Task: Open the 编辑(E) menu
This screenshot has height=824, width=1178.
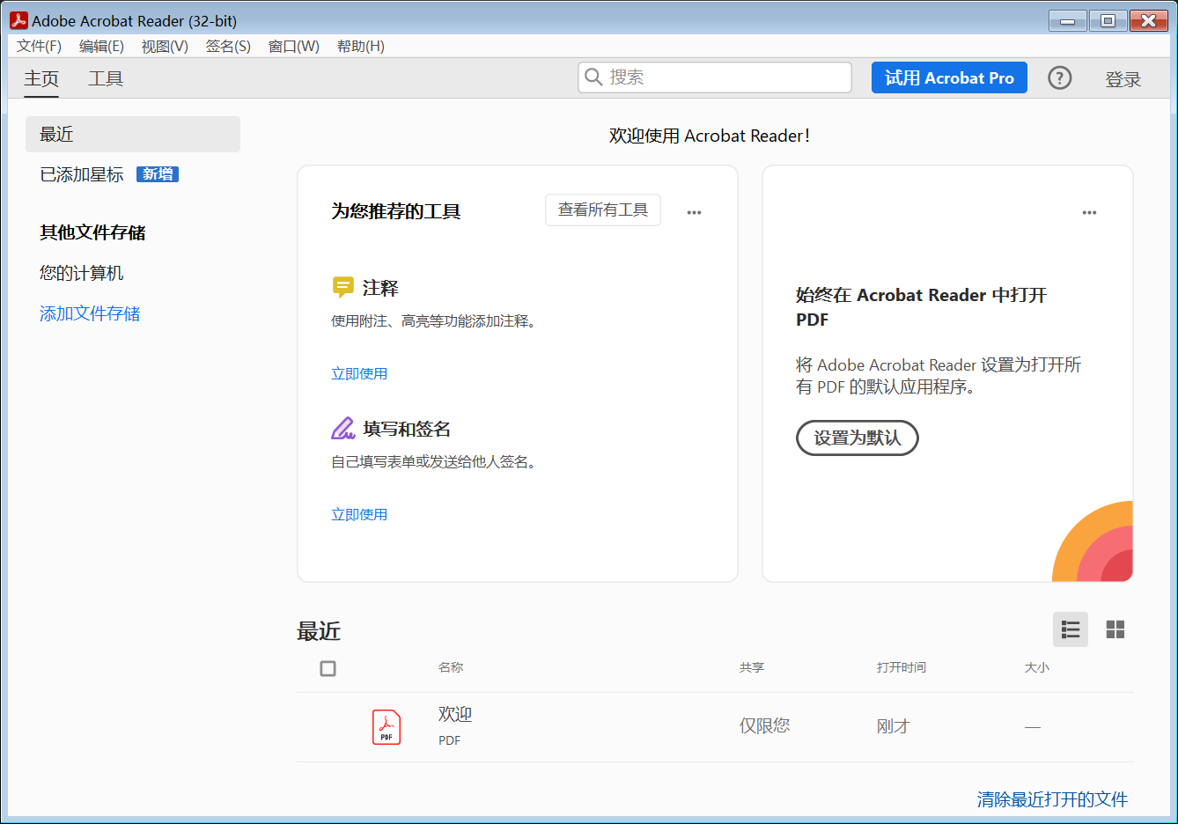Action: [x=101, y=46]
